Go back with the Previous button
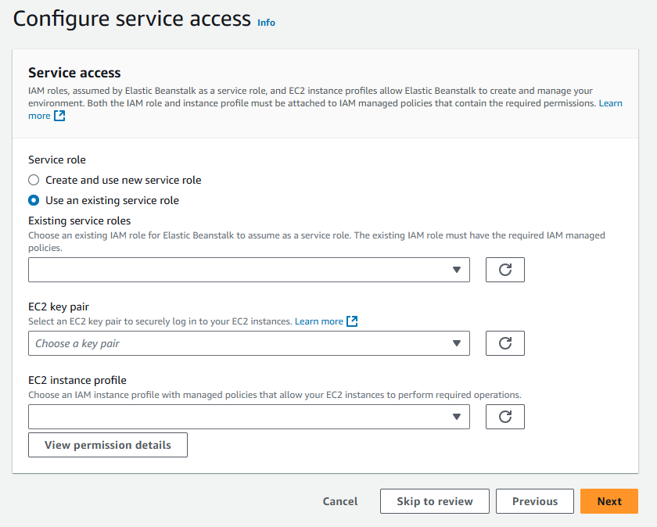Viewport: 657px width, 527px height. click(x=535, y=501)
